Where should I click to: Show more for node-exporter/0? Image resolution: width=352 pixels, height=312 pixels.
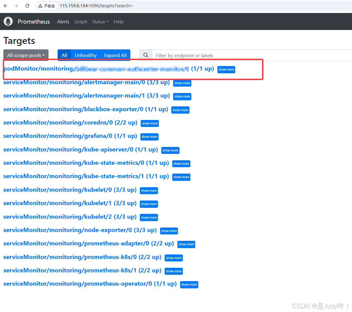click(x=169, y=231)
